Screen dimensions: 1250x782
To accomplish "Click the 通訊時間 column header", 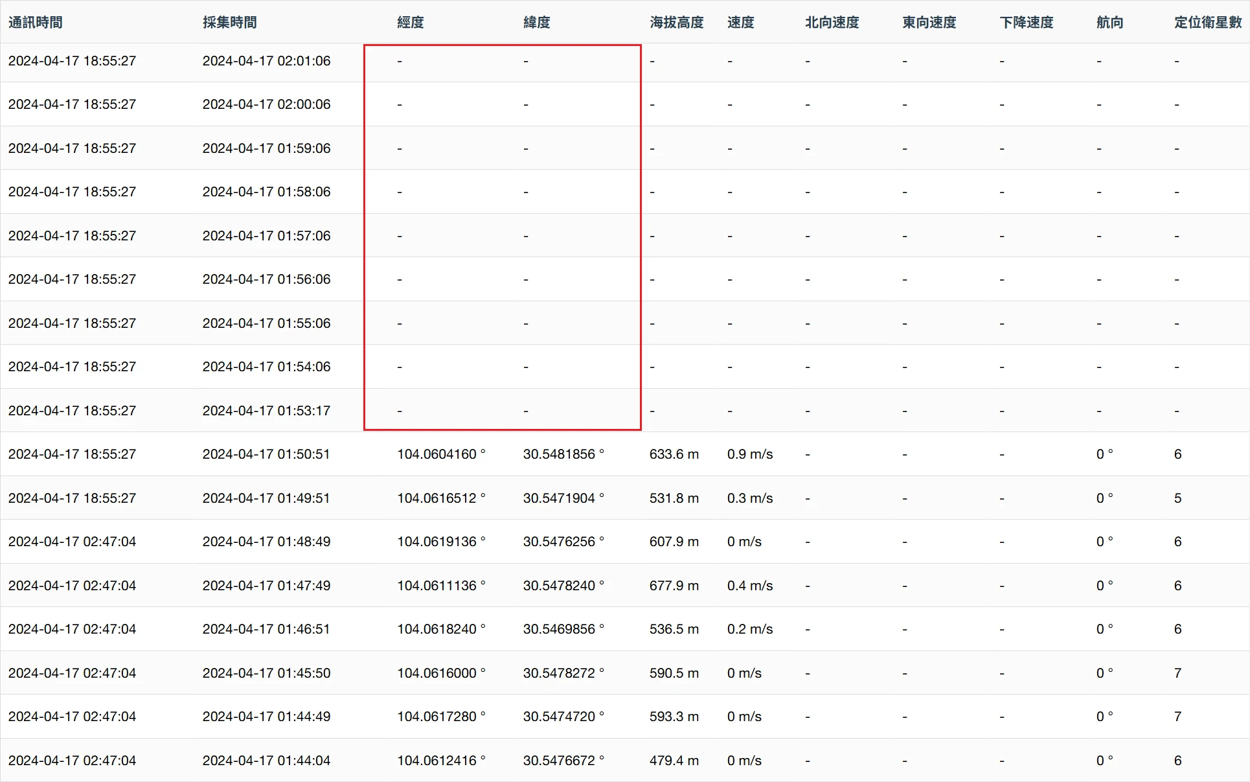I will [x=36, y=23].
